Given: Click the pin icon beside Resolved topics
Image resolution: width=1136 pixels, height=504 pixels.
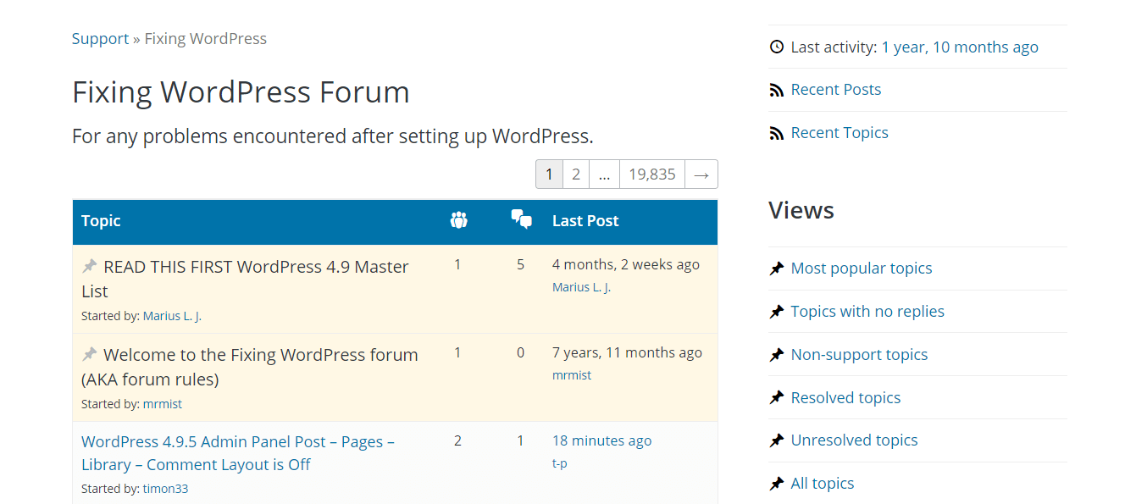Looking at the screenshot, I should click(x=777, y=397).
